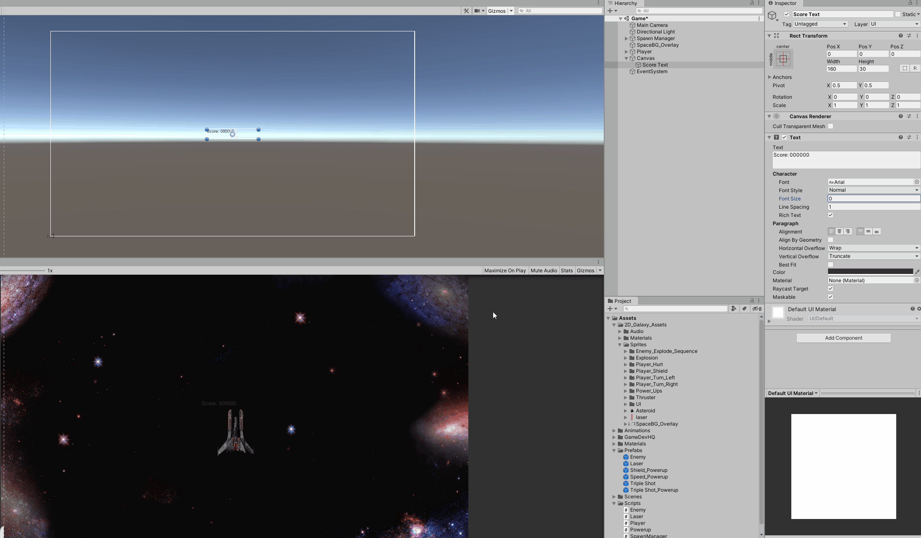This screenshot has width=921, height=538.
Task: Click the anchor preset center-middle icon
Action: [783, 59]
